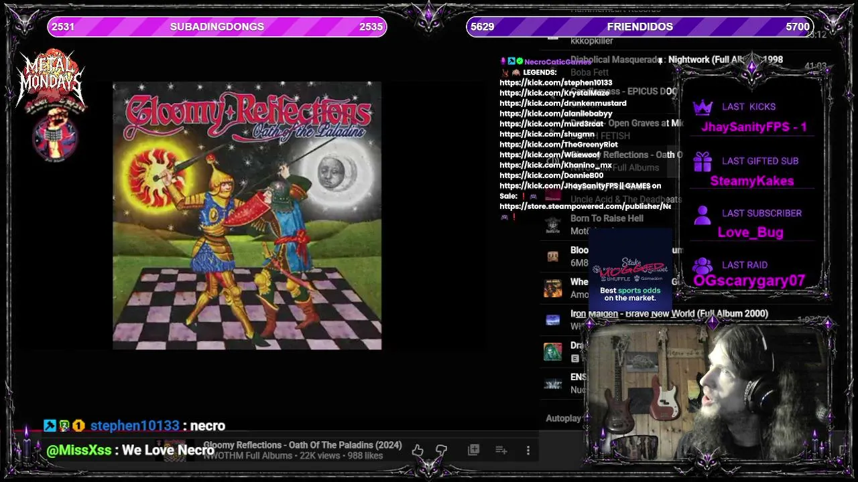Click the JhaySanityFPS - 1 last kicks name

pyautogui.click(x=754, y=127)
